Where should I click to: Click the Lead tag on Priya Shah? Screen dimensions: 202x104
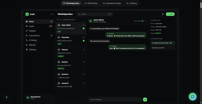tap(59, 44)
